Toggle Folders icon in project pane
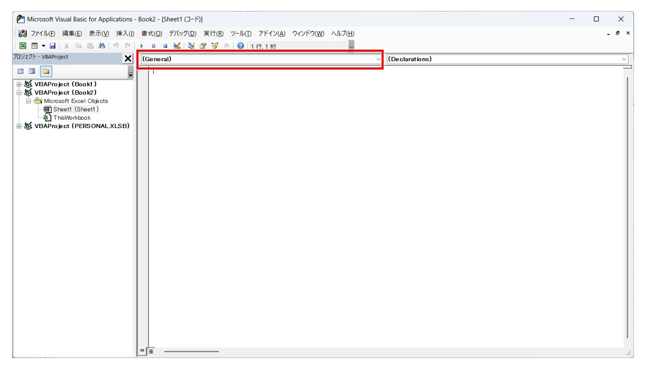This screenshot has height=369, width=646. pos(45,71)
